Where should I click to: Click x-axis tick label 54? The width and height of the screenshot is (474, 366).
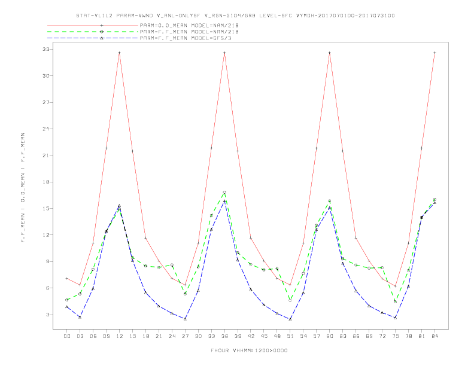point(303,336)
